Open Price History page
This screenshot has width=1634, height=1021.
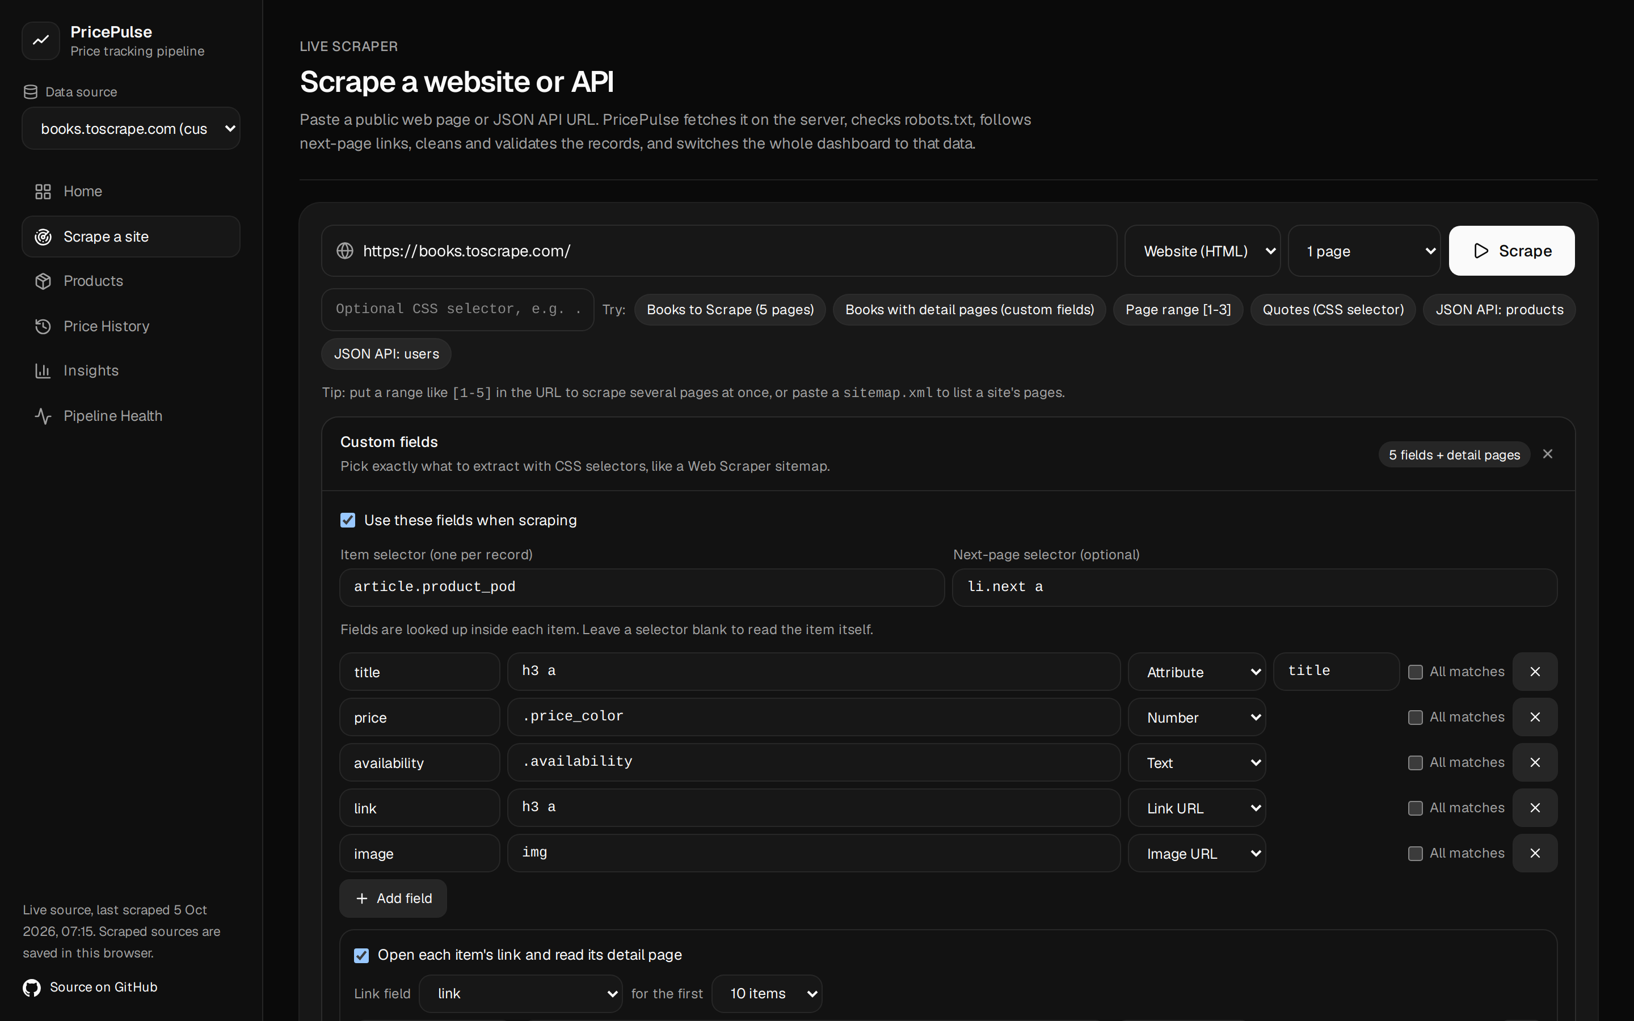pyautogui.click(x=131, y=327)
